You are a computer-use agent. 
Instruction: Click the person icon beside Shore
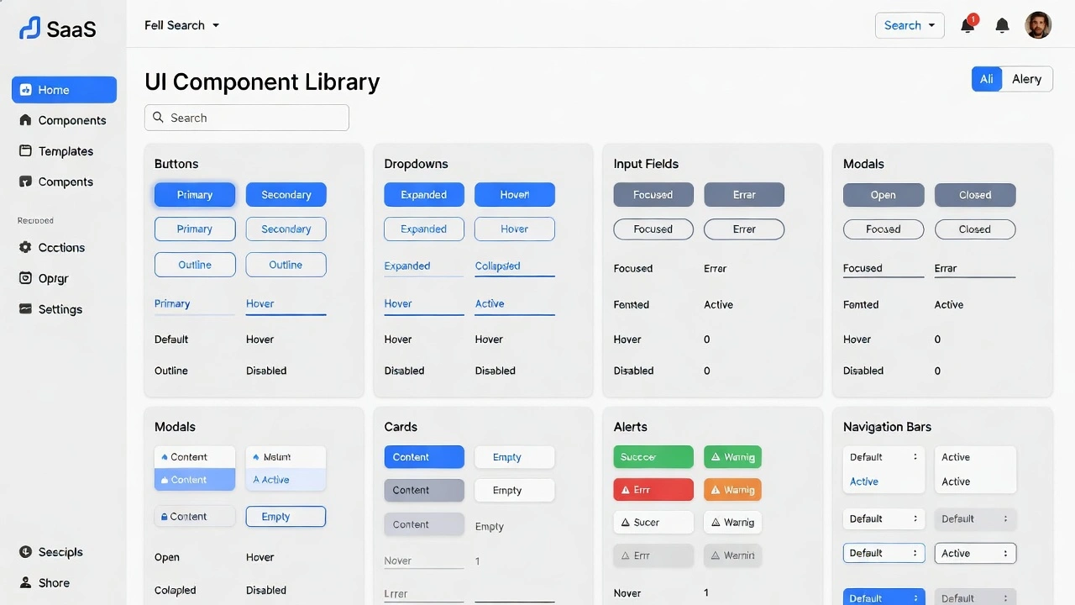[x=25, y=582]
